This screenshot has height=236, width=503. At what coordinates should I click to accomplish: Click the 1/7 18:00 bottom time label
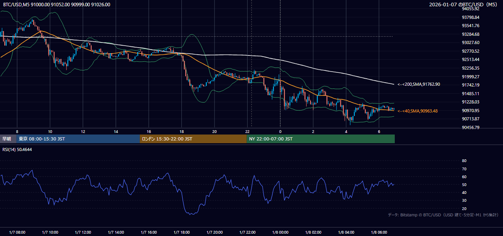[181, 232]
